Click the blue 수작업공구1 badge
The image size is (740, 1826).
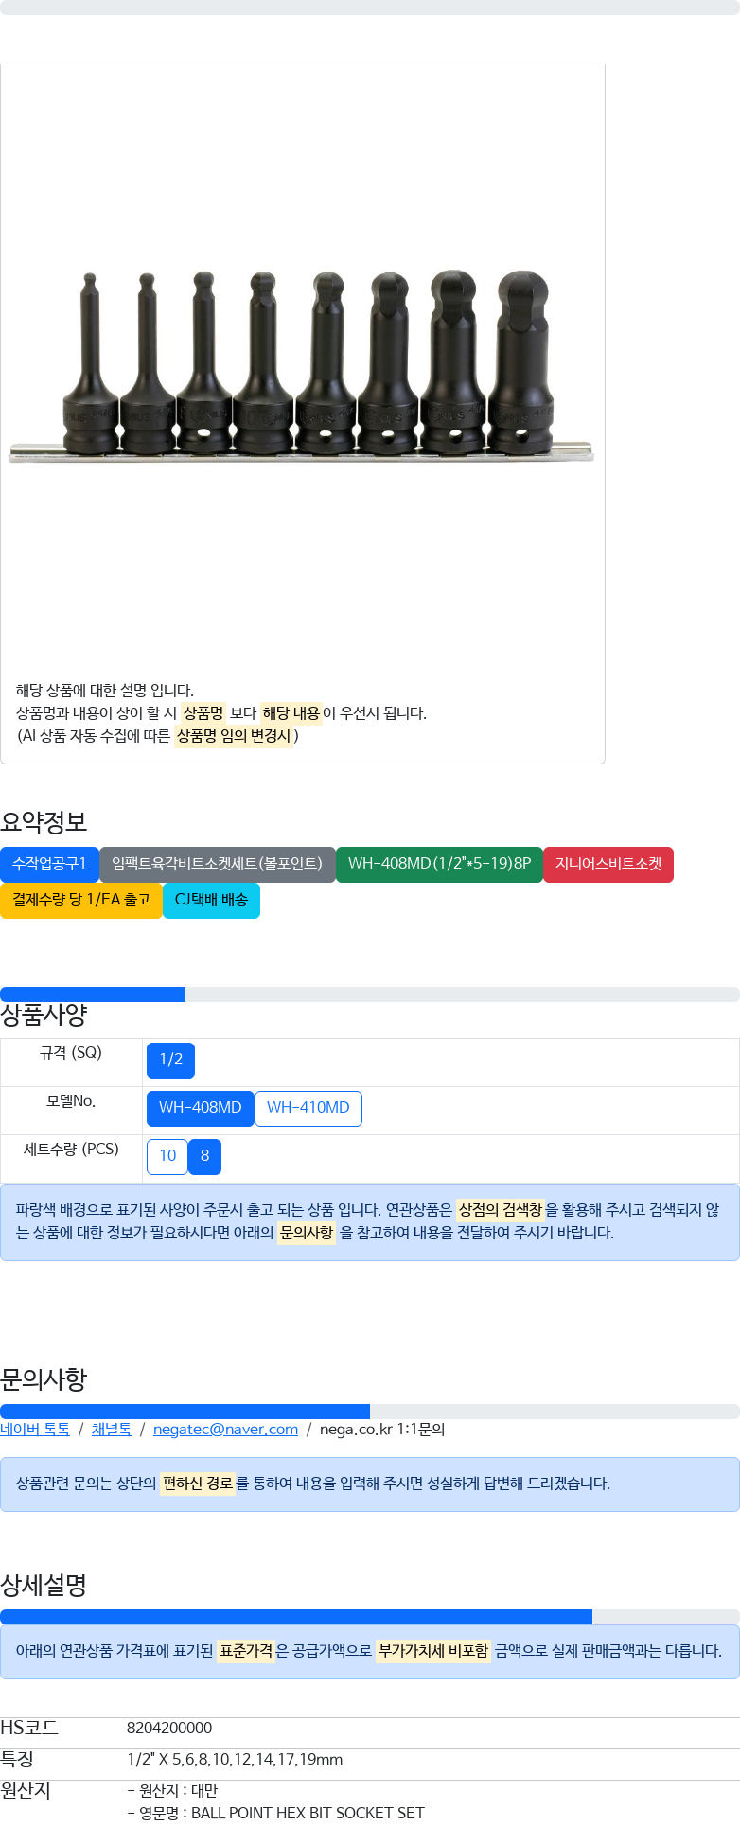click(49, 864)
